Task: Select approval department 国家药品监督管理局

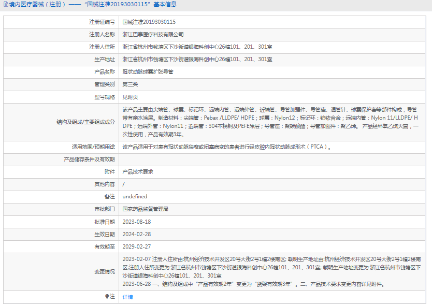Action: (145, 209)
